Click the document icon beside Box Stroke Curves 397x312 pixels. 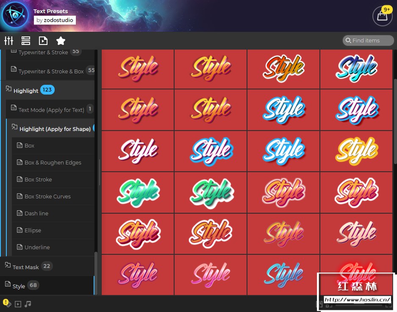point(19,196)
